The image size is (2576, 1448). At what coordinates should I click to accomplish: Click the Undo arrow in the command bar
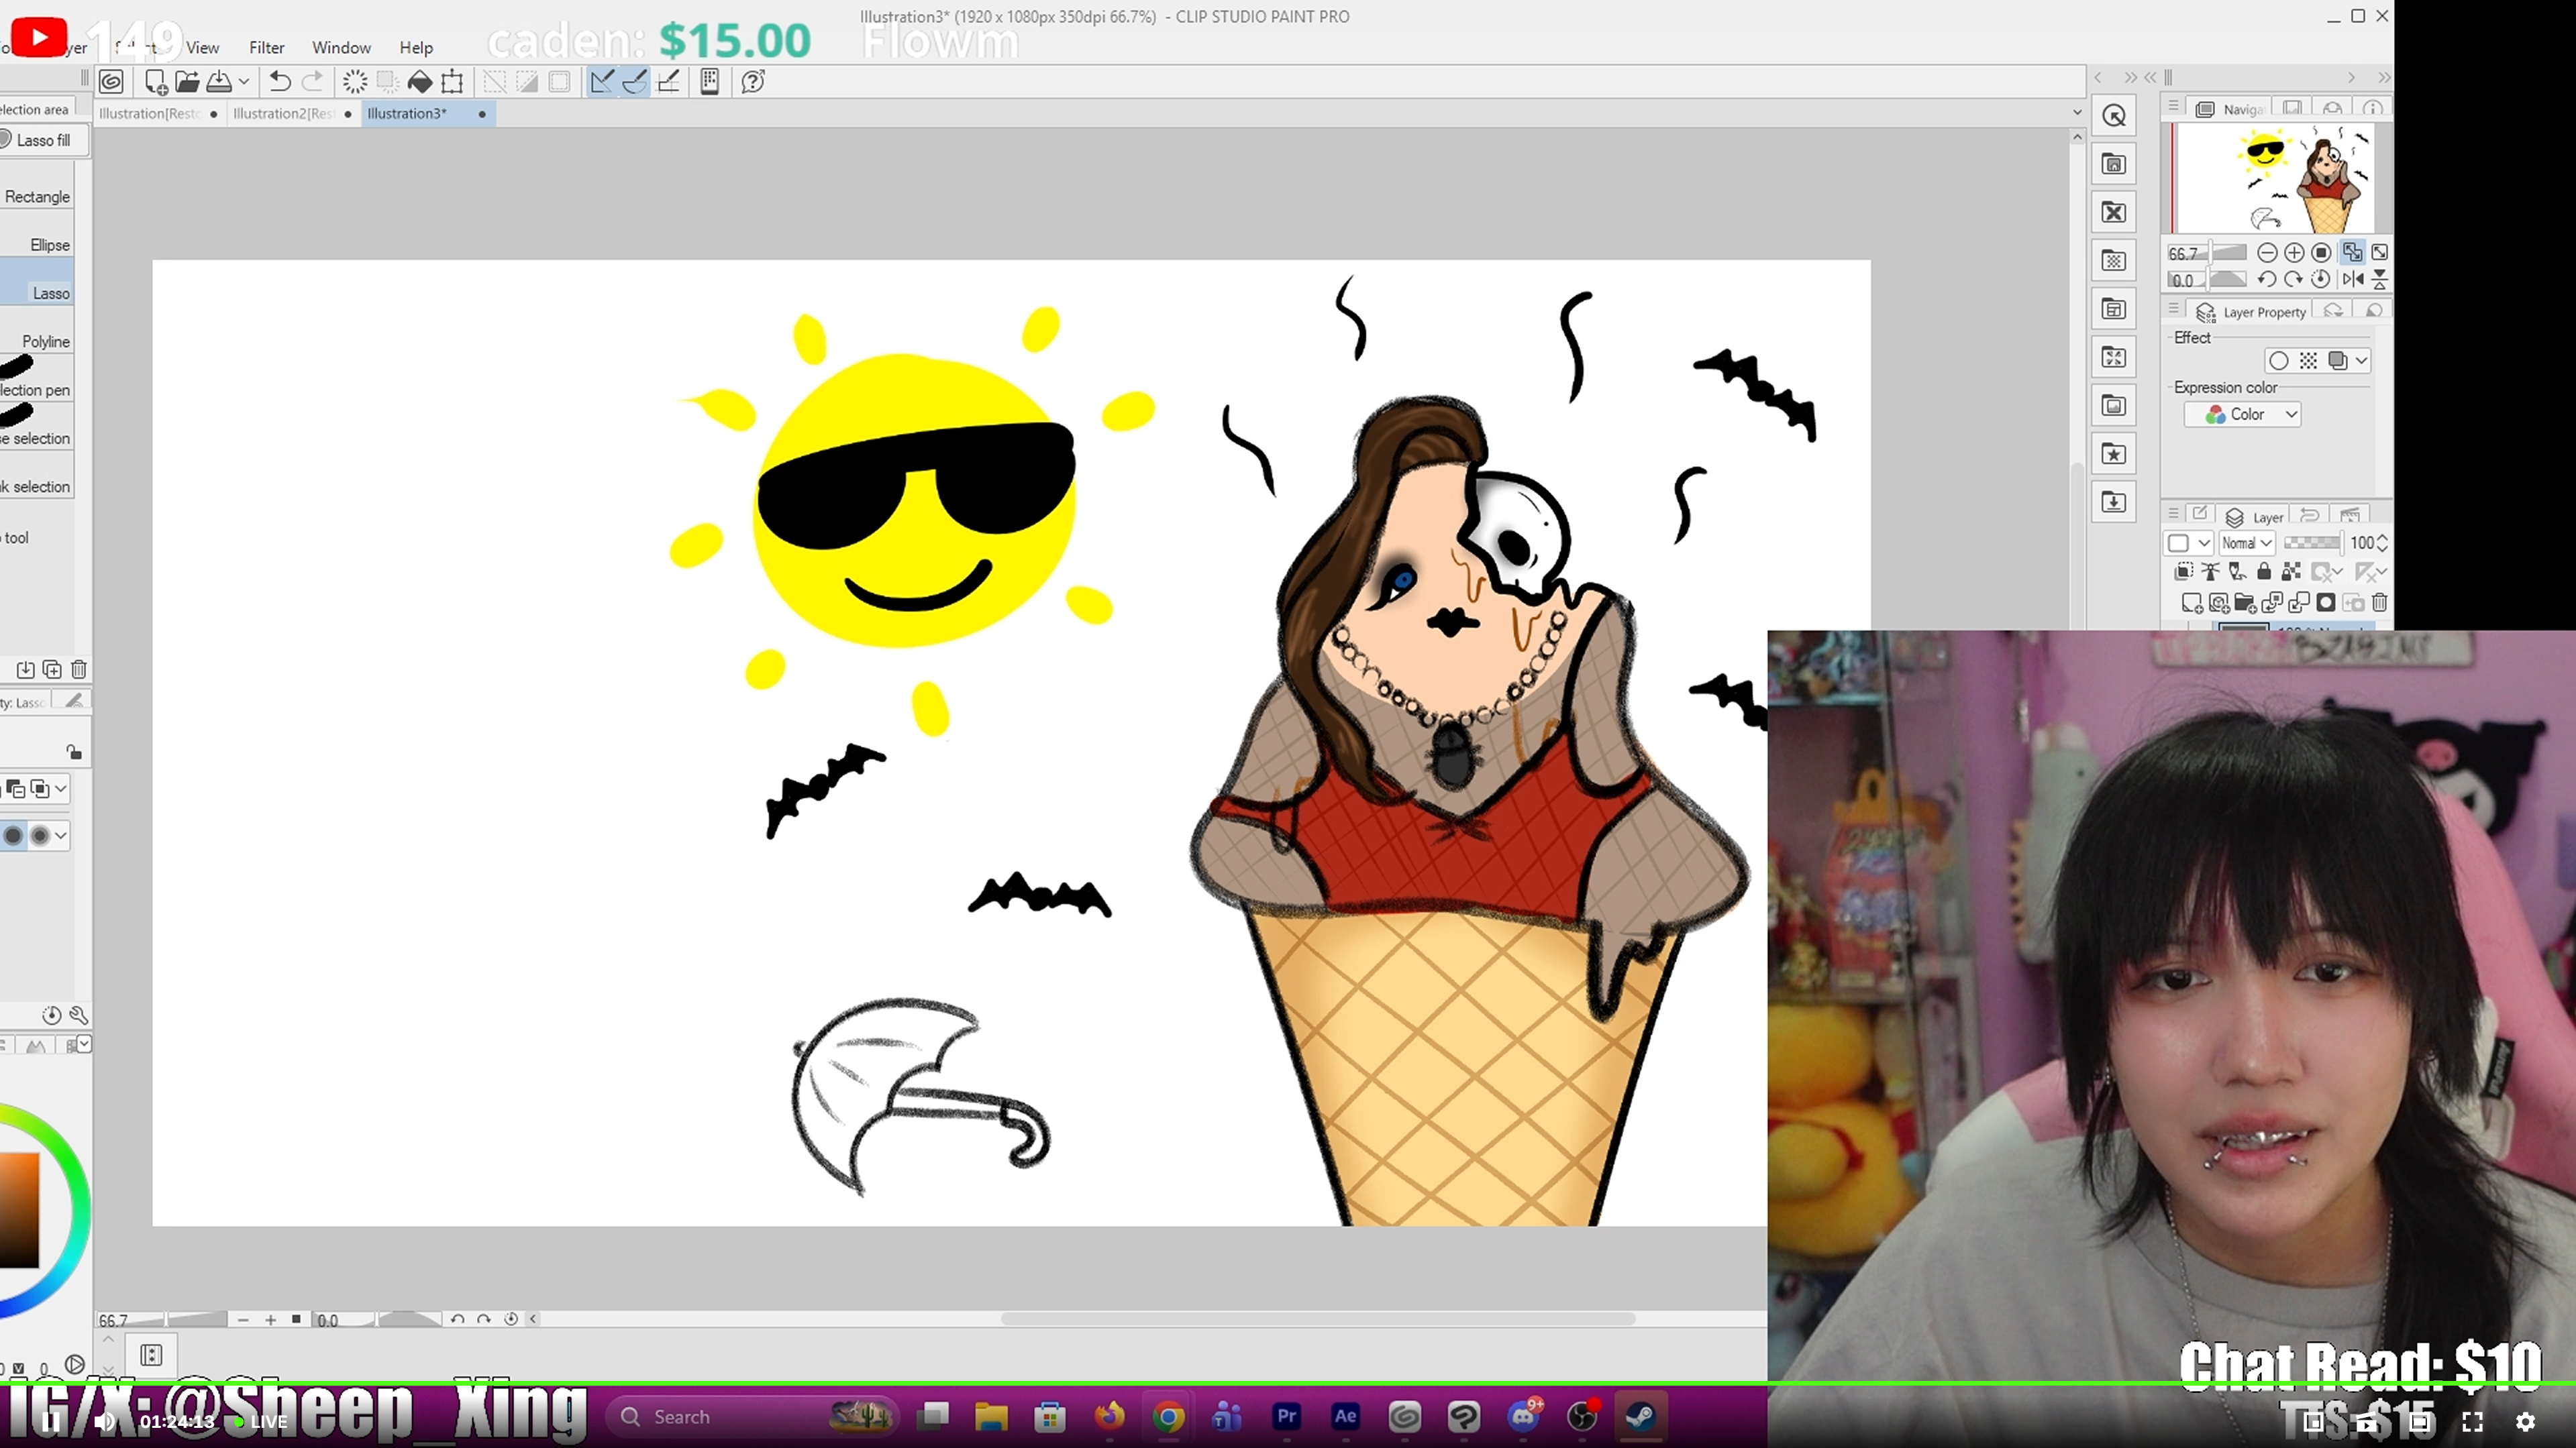(280, 82)
